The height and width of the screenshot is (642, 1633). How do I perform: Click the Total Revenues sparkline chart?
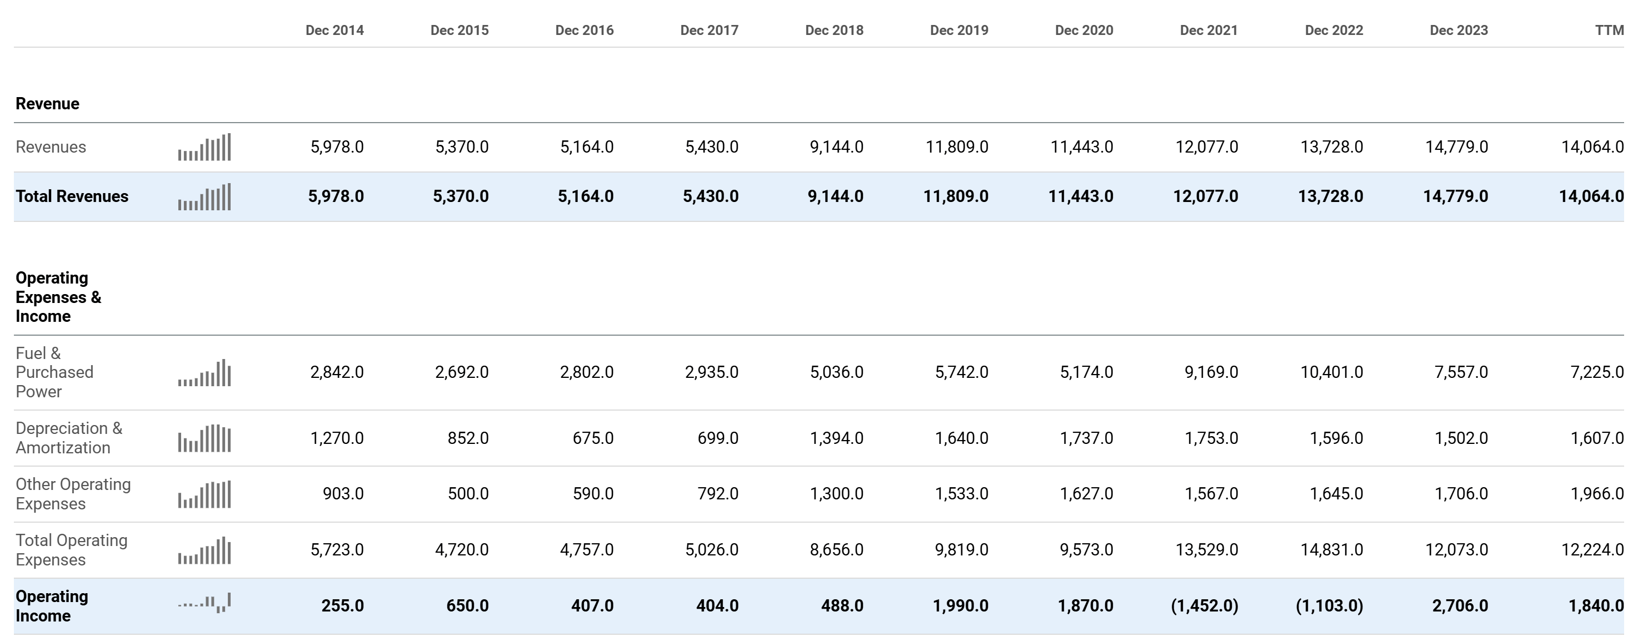(205, 196)
